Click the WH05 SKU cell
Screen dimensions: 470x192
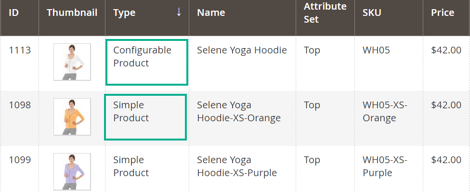(376, 50)
